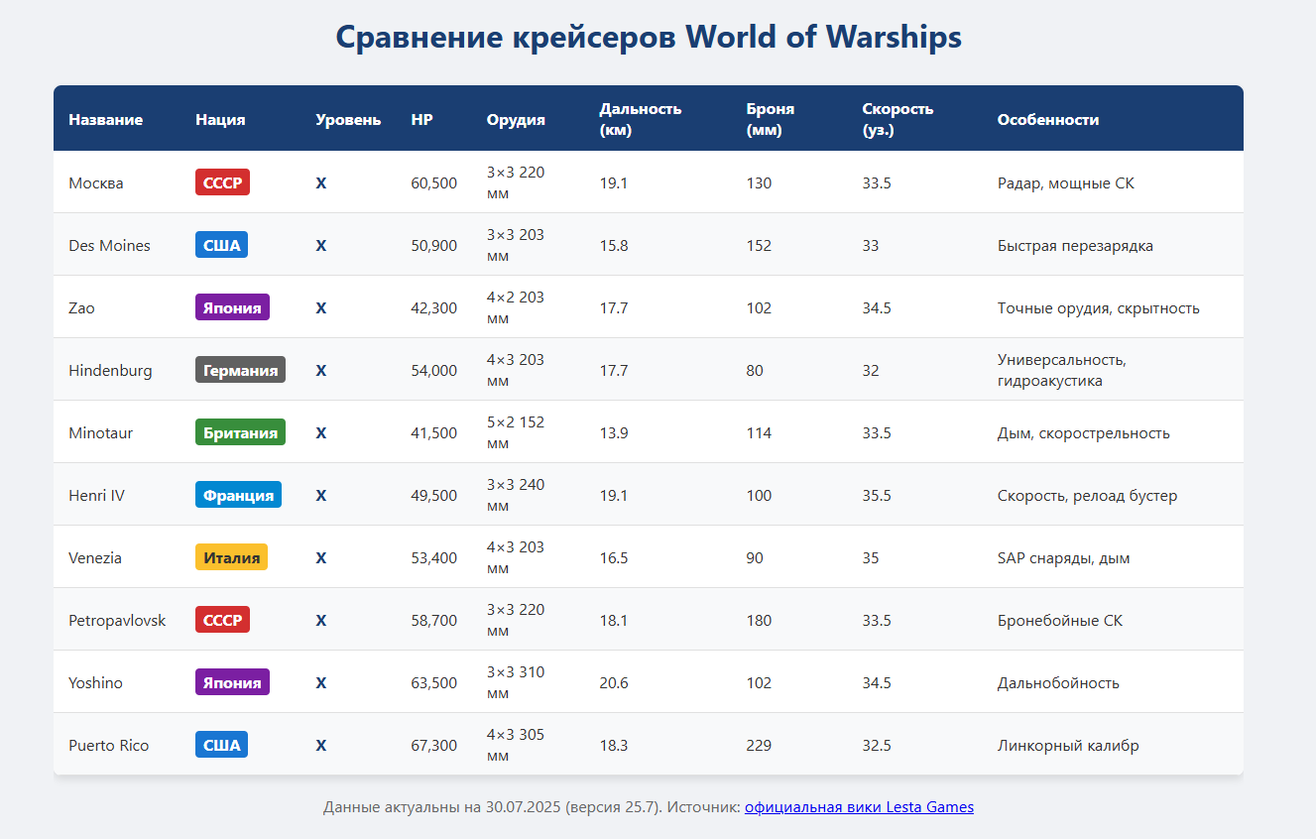The image size is (1316, 839).
Task: Click speed value 35.5
Action: point(877,495)
